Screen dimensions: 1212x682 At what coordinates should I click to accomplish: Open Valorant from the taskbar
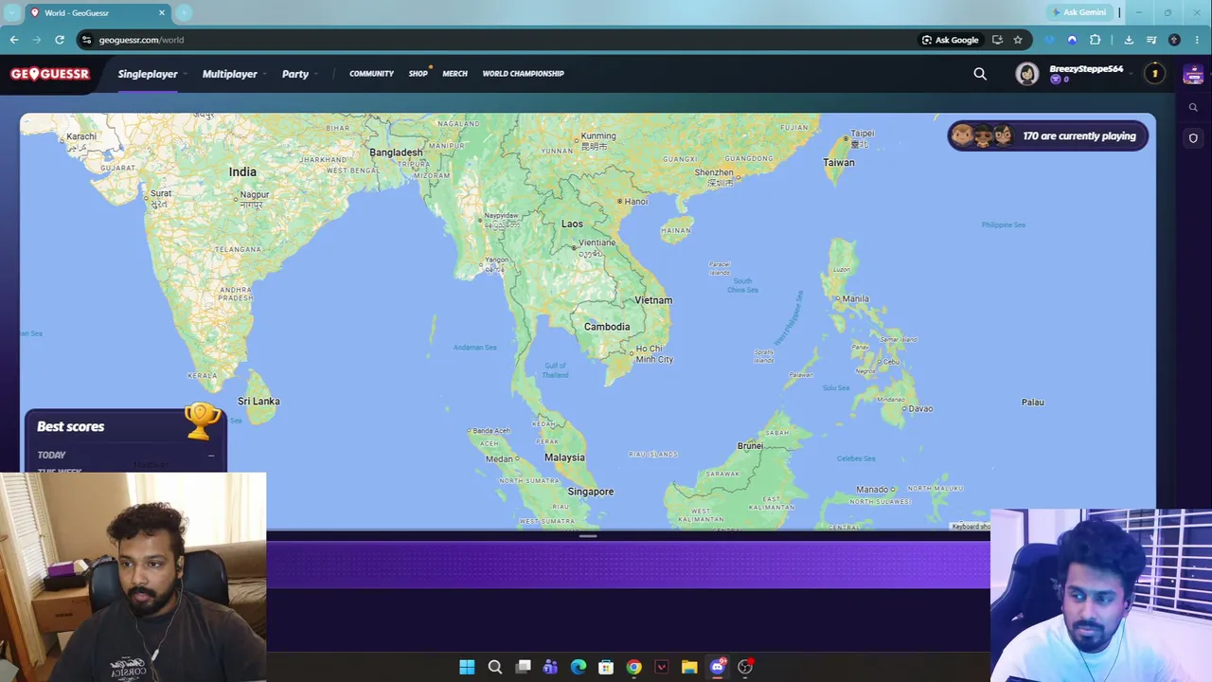[x=662, y=667]
